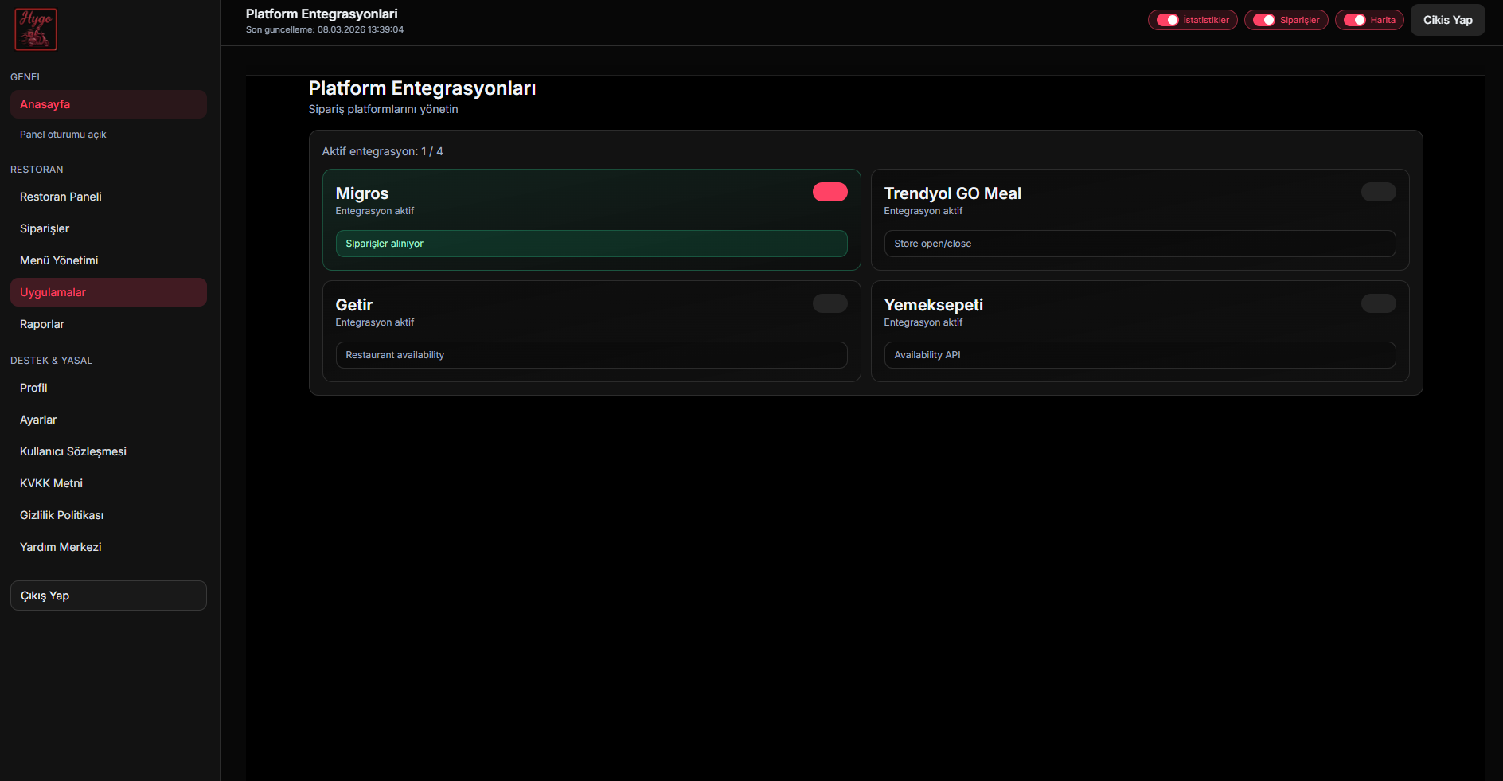Image resolution: width=1503 pixels, height=781 pixels.
Task: Disable the Migros integration toggle
Action: coord(830,192)
